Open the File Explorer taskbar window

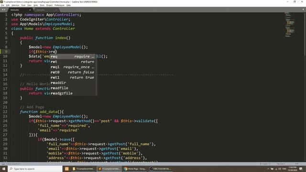pos(83,169)
